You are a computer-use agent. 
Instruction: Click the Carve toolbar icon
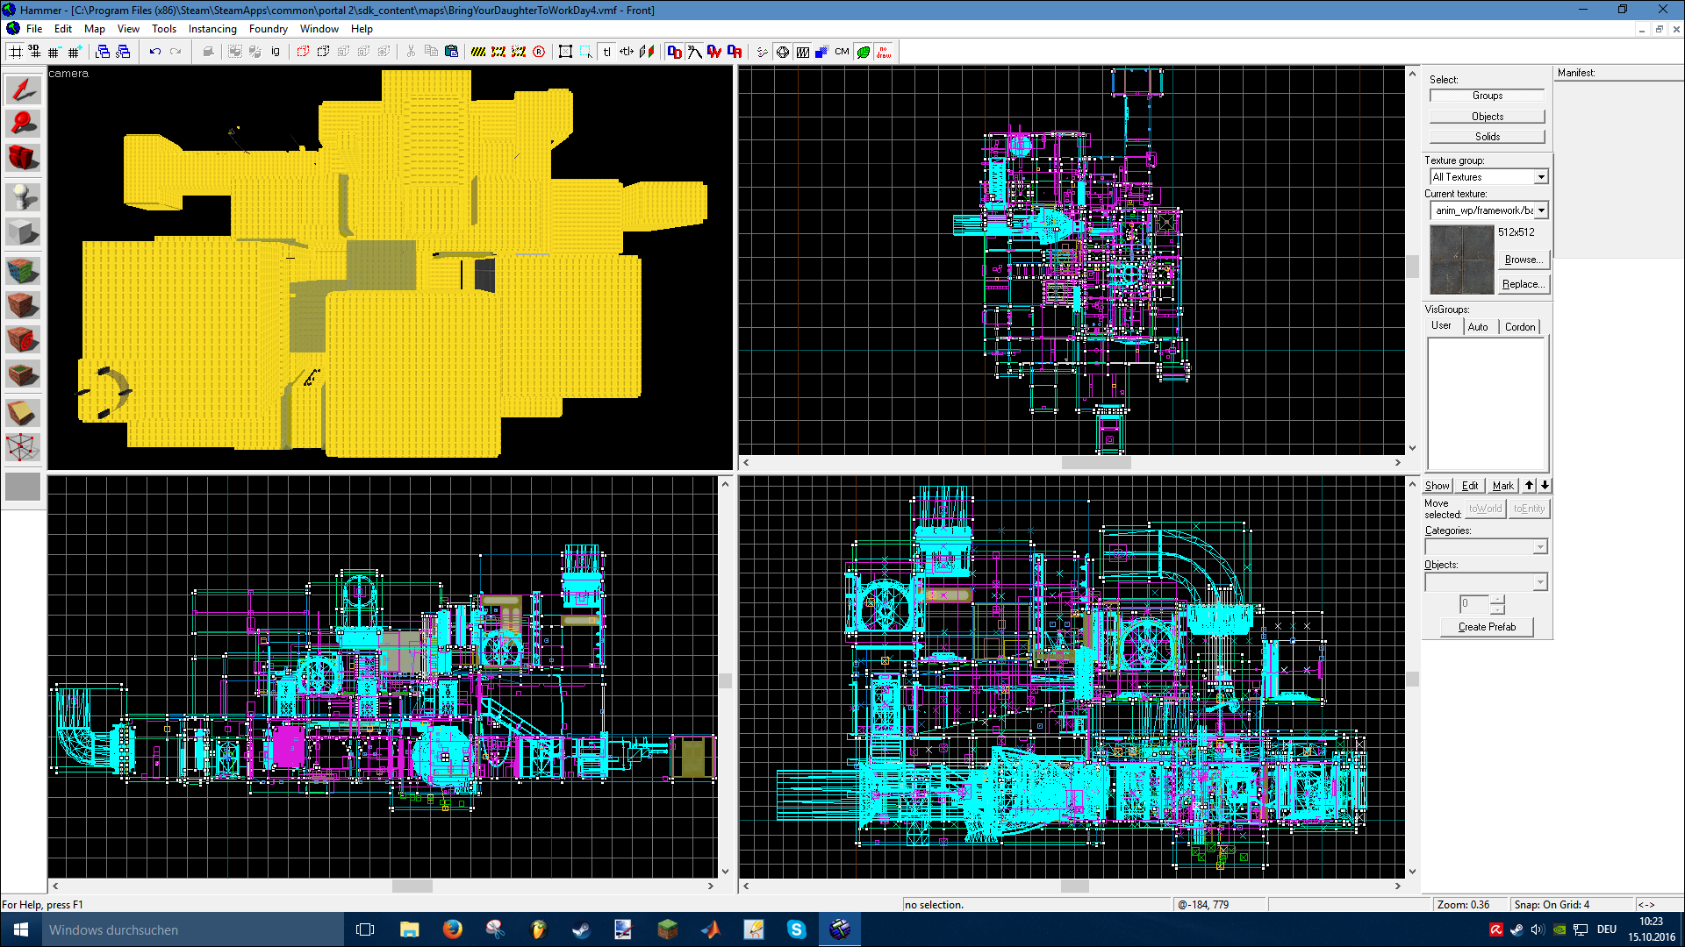[208, 52]
